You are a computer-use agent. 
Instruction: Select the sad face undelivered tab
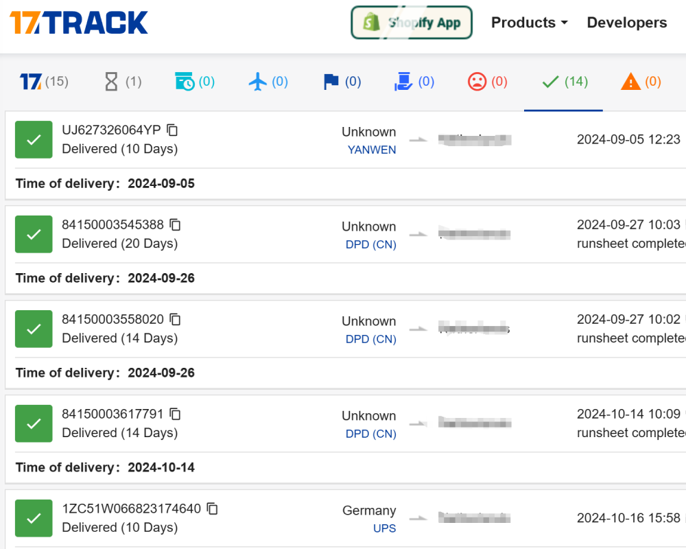pyautogui.click(x=487, y=82)
